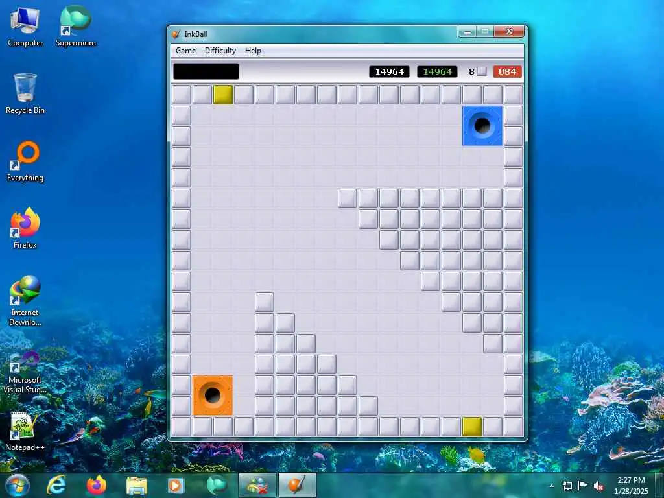
Task: Click the network tray icon
Action: (567, 486)
